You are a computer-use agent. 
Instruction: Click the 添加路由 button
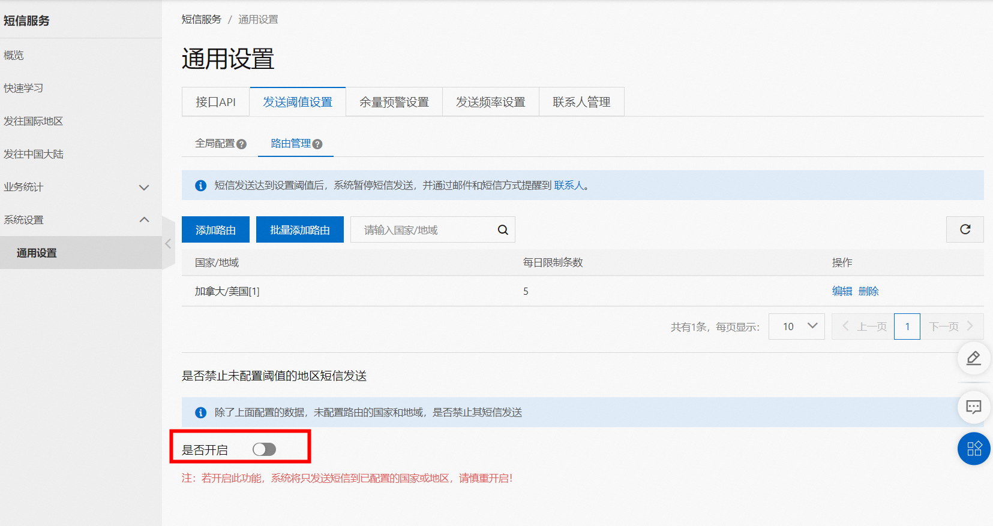click(x=215, y=229)
